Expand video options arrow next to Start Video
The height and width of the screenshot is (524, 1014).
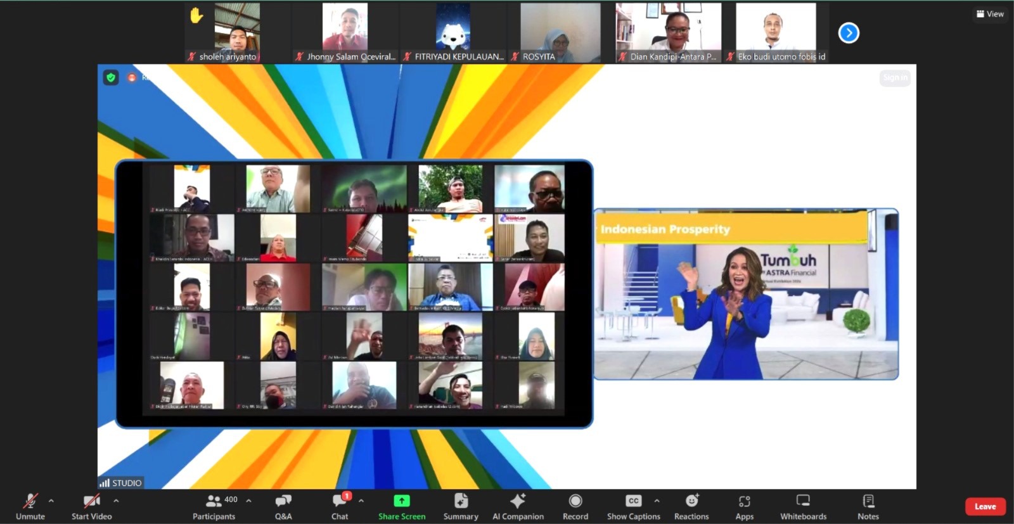click(116, 501)
